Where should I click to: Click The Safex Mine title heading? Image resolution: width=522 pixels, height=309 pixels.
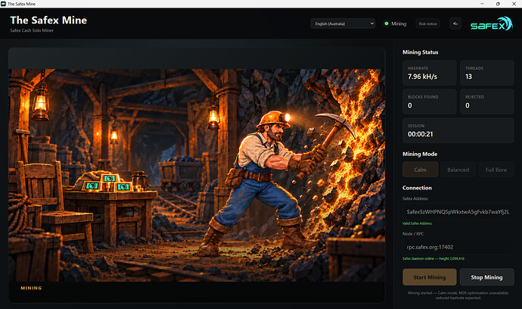pos(48,20)
